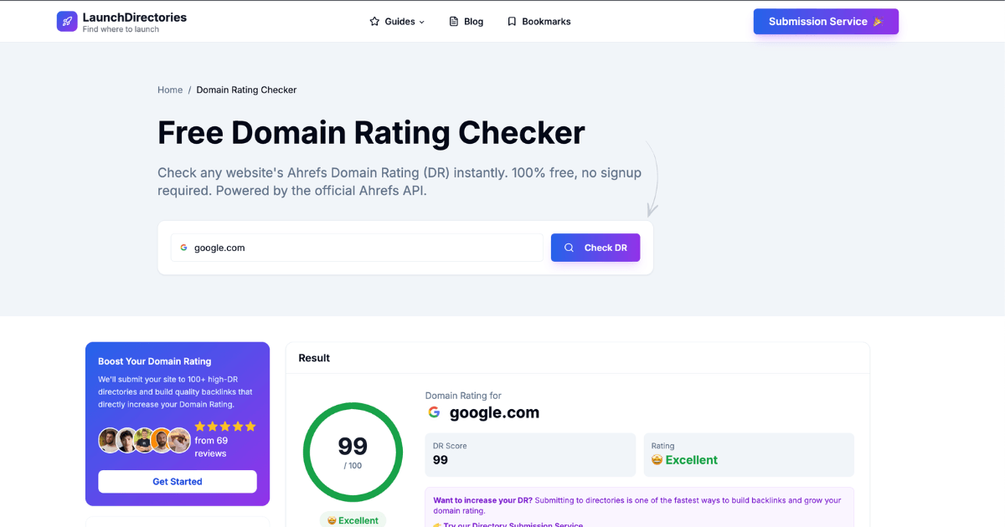Click the Google logo beside result domain
Image resolution: width=1005 pixels, height=527 pixels.
coord(434,412)
